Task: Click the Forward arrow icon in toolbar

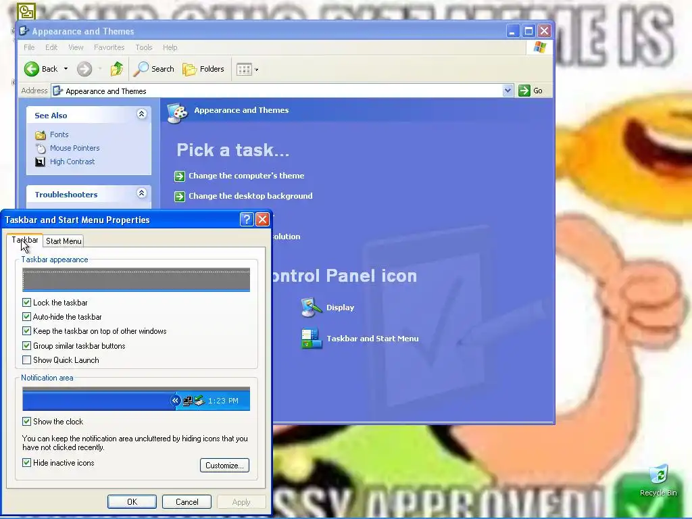Action: (x=84, y=69)
